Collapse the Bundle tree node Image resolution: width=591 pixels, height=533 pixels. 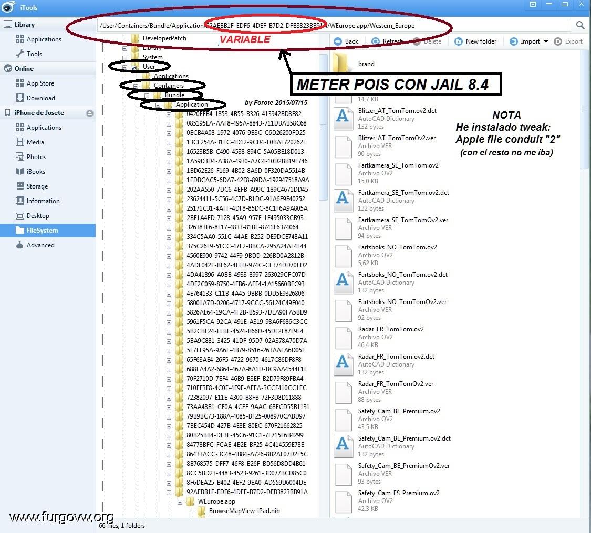click(x=147, y=95)
